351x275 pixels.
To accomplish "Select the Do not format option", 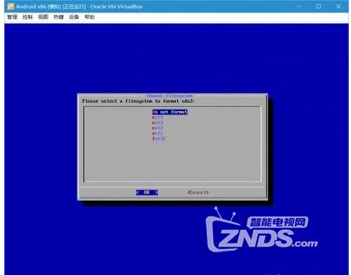I will [x=170, y=112].
